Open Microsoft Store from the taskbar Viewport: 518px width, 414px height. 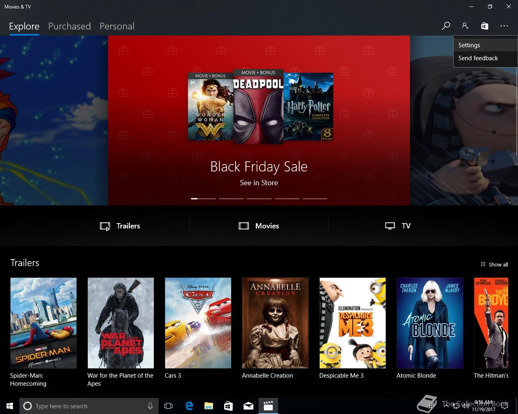pyautogui.click(x=228, y=406)
